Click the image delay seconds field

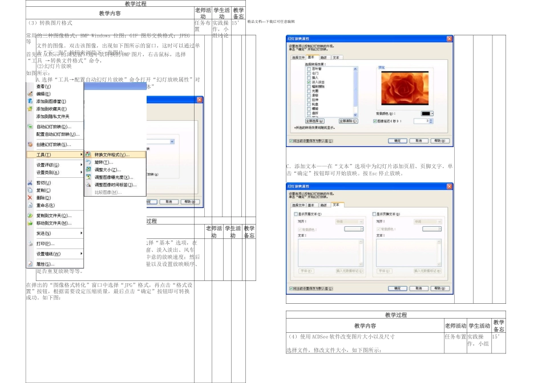coord(422,121)
